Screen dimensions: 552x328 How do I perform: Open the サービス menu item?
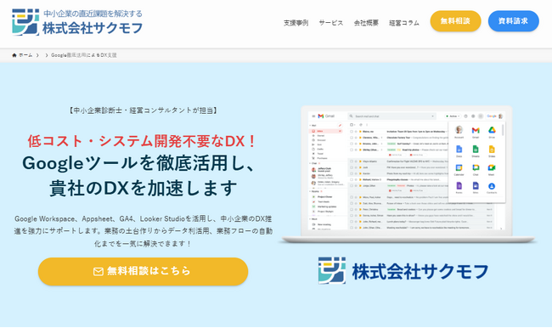[331, 23]
